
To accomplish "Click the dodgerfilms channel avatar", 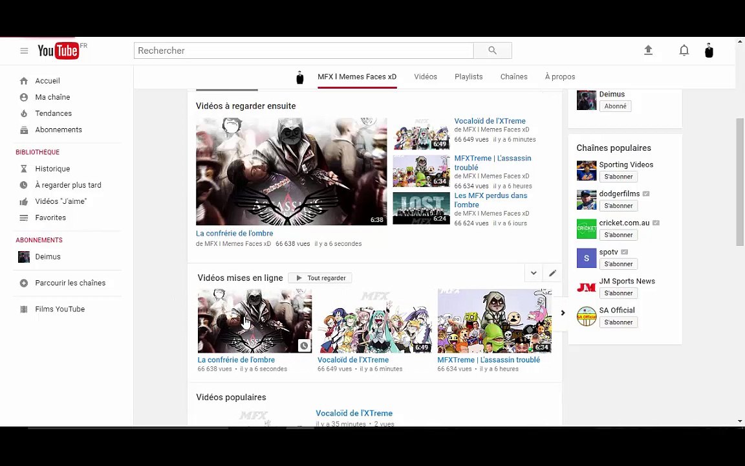I will (587, 200).
